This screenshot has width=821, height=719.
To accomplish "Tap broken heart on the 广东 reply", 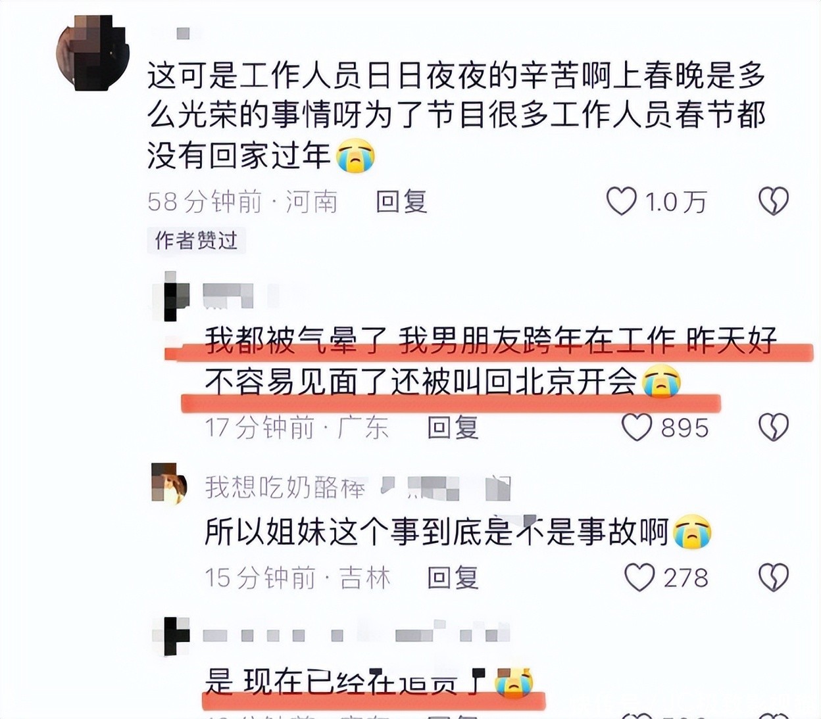I will coord(774,427).
